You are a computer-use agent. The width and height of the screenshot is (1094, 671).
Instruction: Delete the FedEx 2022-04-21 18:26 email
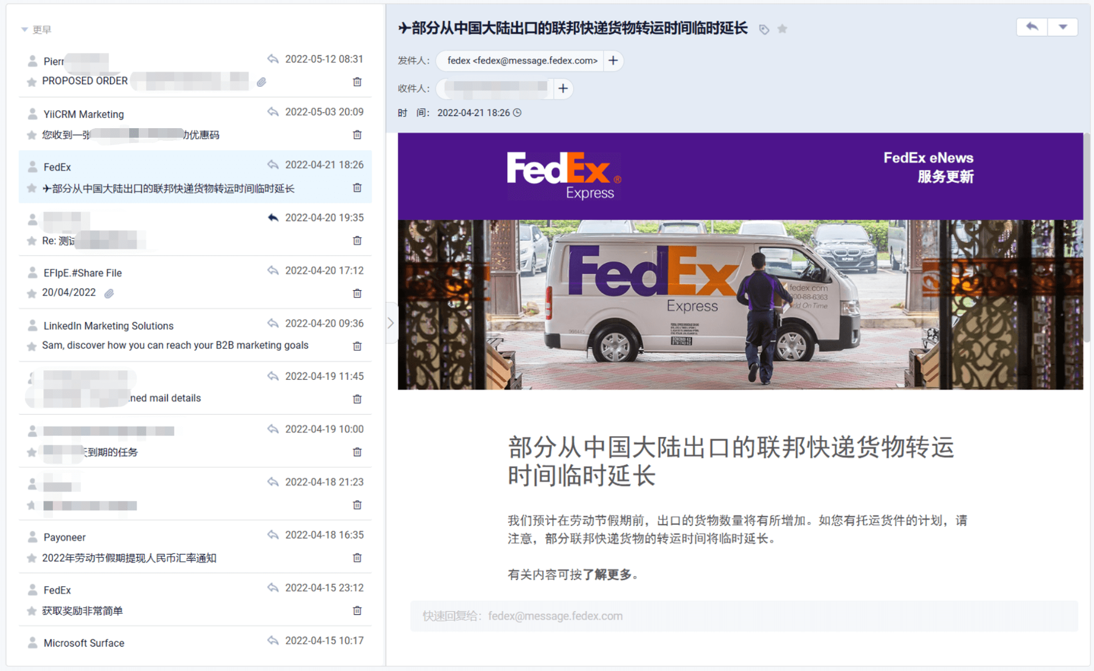tap(357, 187)
